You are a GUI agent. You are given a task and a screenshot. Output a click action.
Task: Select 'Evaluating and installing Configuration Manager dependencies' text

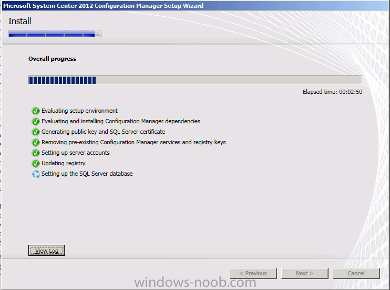tap(121, 121)
